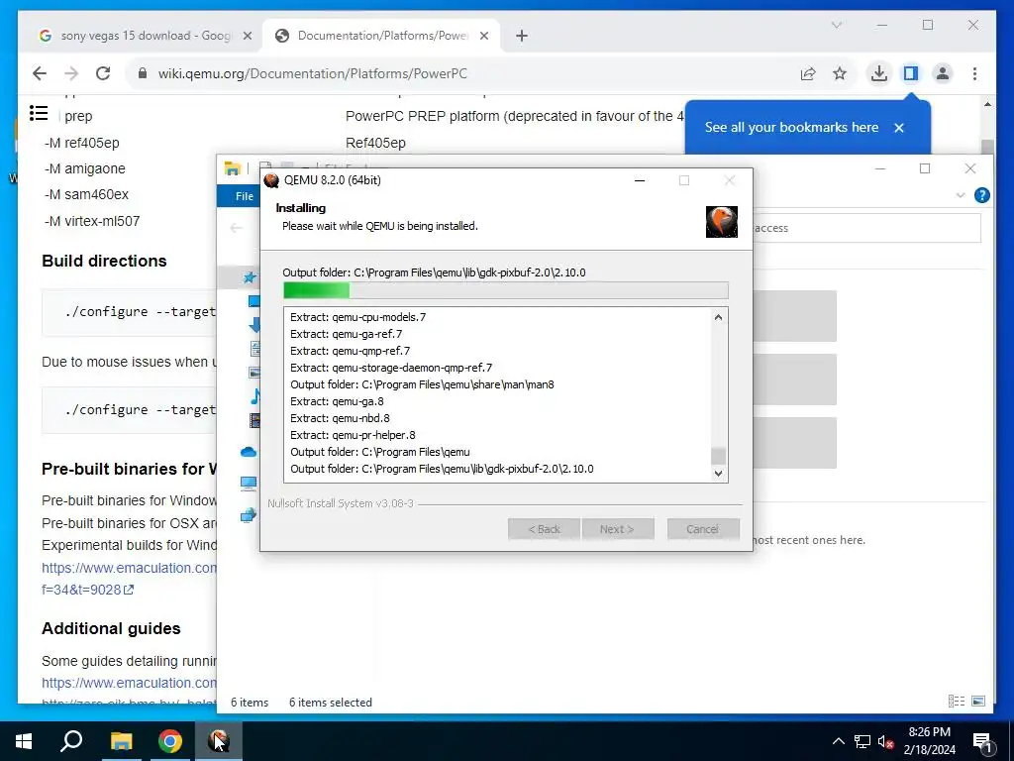This screenshot has height=761, width=1014.
Task: Share this page using the share icon
Action: pyautogui.click(x=808, y=73)
